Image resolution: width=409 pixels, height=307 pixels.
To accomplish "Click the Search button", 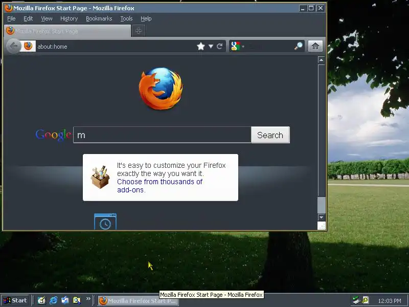I will [270, 135].
